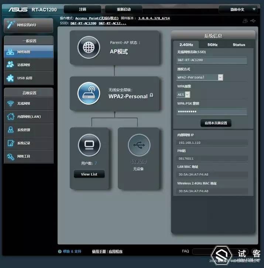This screenshot has height=268, width=264.
Task: Open the network setup wizard wand icon
Action: (11, 25)
